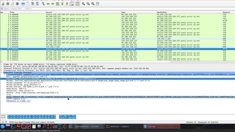Follow the Response in frame: 27 link
The image size is (235, 132).
pyautogui.click(x=18, y=101)
